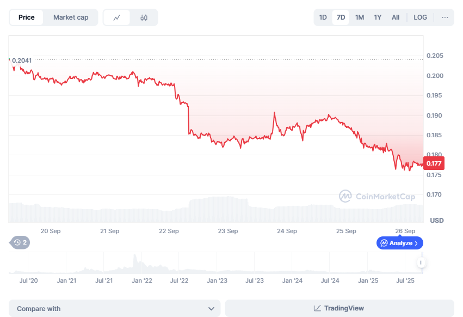Screen dimensions: 463x317
Task: Click the current price tag 0.177
Action: tap(434, 163)
